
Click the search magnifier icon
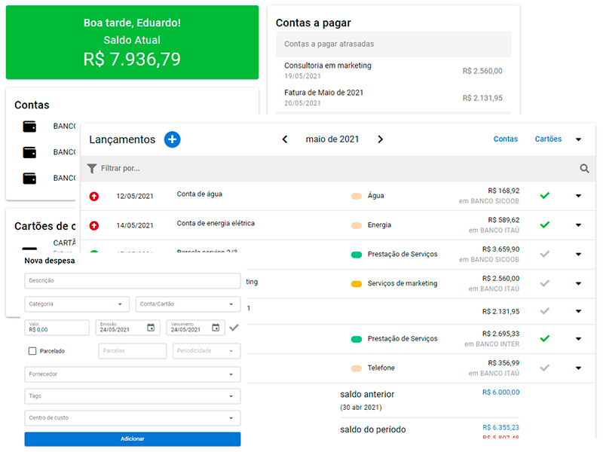tap(585, 168)
